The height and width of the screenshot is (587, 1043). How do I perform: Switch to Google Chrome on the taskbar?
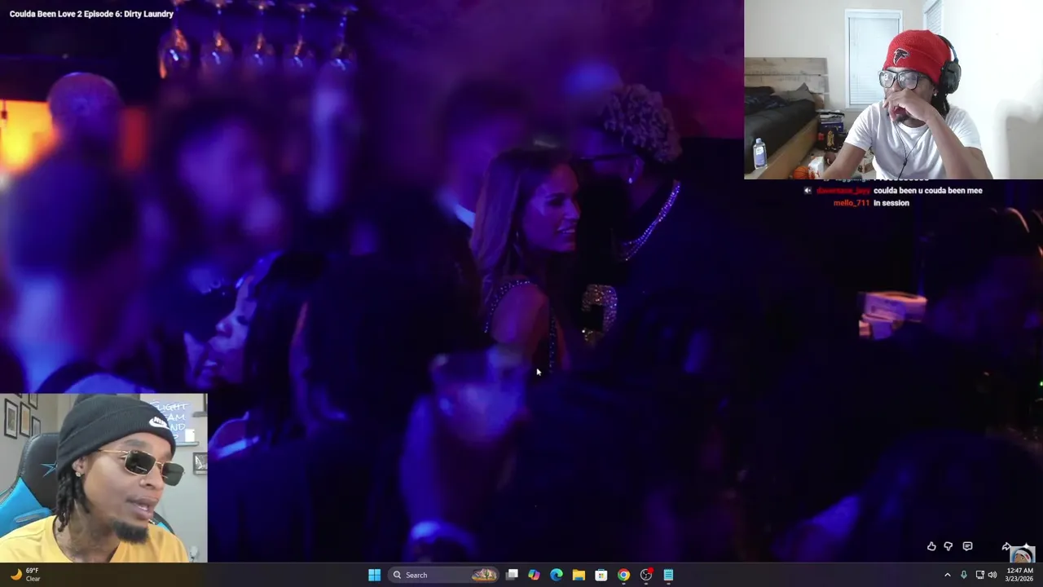(623, 575)
